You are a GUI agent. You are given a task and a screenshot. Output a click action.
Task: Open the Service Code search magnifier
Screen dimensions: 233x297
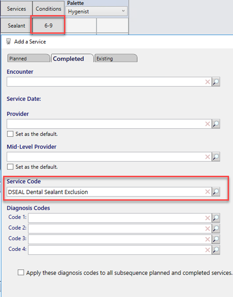point(216,192)
